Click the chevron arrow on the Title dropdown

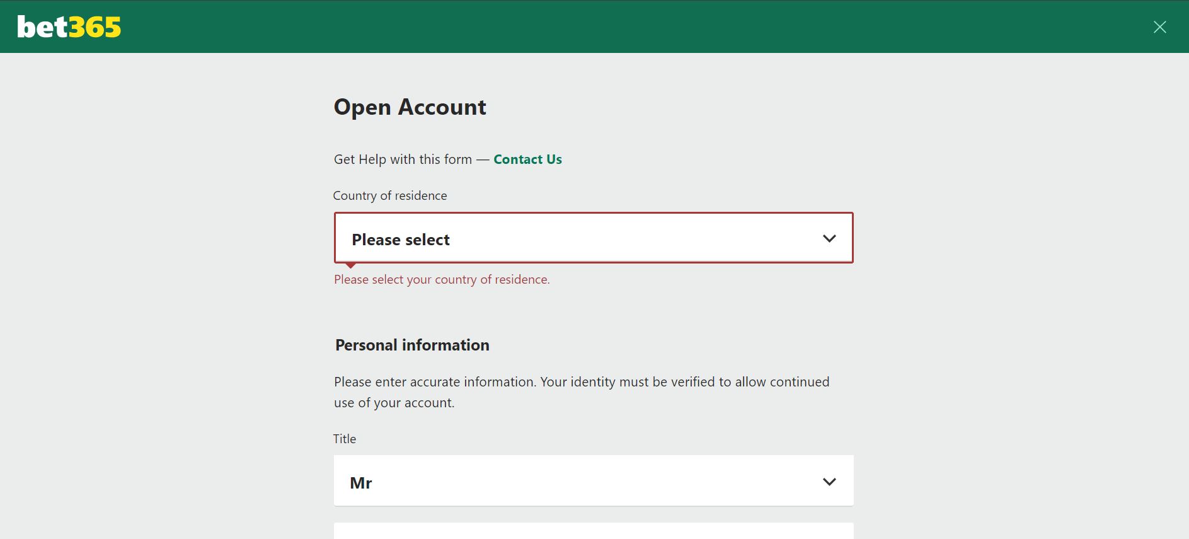(829, 481)
